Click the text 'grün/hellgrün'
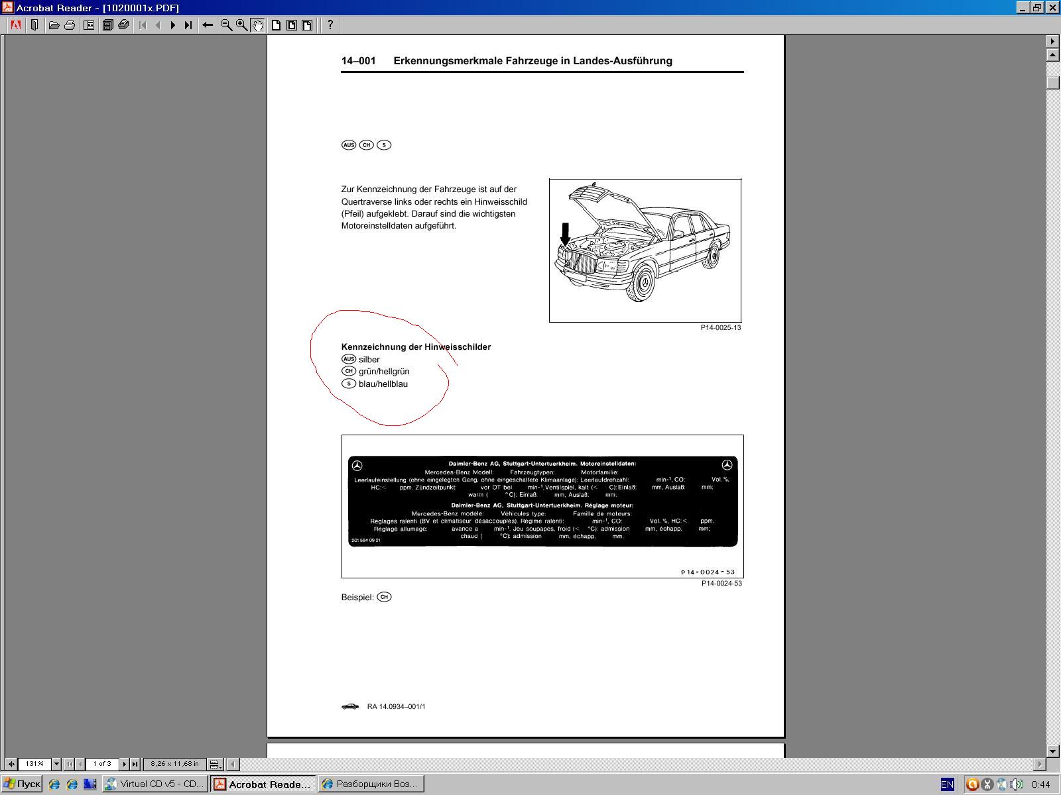Screen dimensions: 1061x795 [384, 371]
